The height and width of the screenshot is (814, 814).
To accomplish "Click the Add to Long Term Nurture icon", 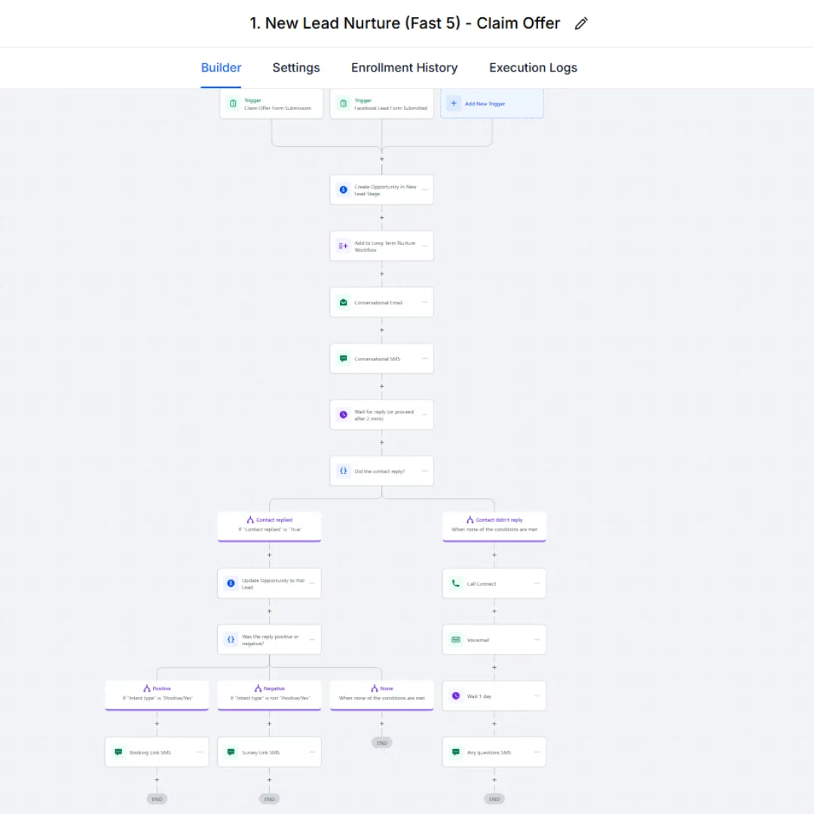I will pos(343,246).
